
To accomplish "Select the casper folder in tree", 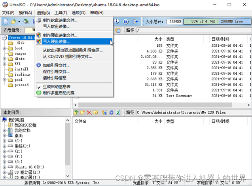I will (21, 53).
